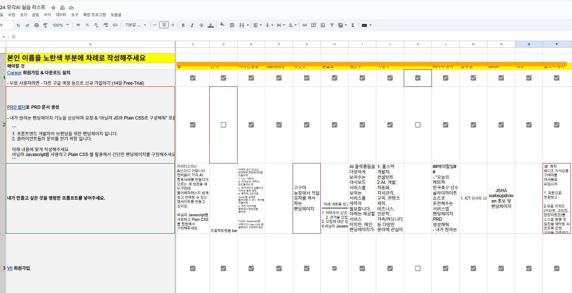Open the 보기 (View) menu
The height and width of the screenshot is (293, 572).
coord(23,15)
